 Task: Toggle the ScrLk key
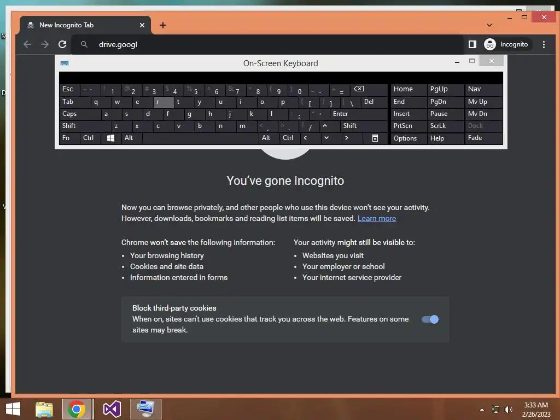pos(445,126)
